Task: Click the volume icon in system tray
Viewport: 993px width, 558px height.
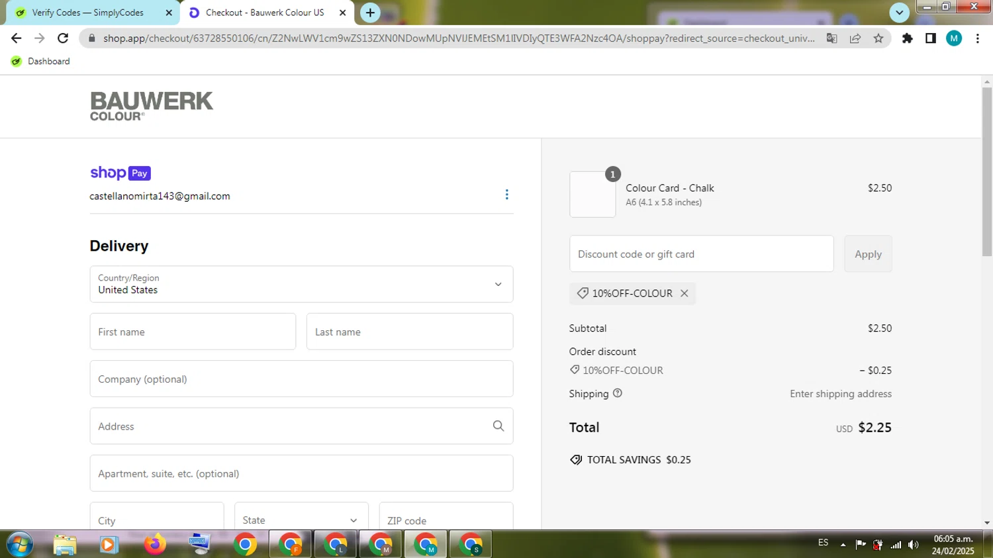Action: click(914, 545)
